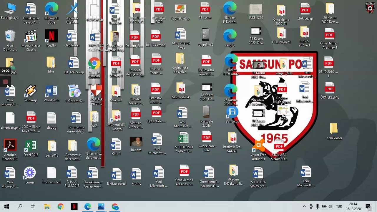Open the Kitle 1 Word document

[x=116, y=147]
